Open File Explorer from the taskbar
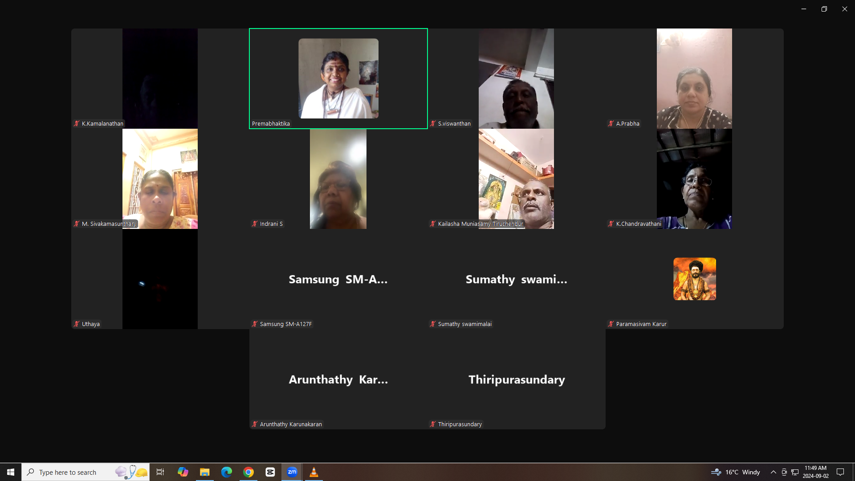Screen dimensions: 855x481 (x=205, y=472)
